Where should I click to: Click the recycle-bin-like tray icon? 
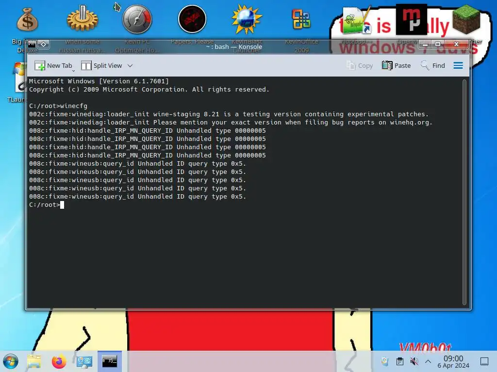pos(385,361)
